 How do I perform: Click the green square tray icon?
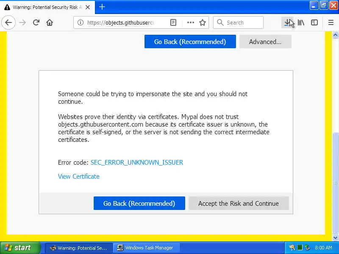pos(300,248)
